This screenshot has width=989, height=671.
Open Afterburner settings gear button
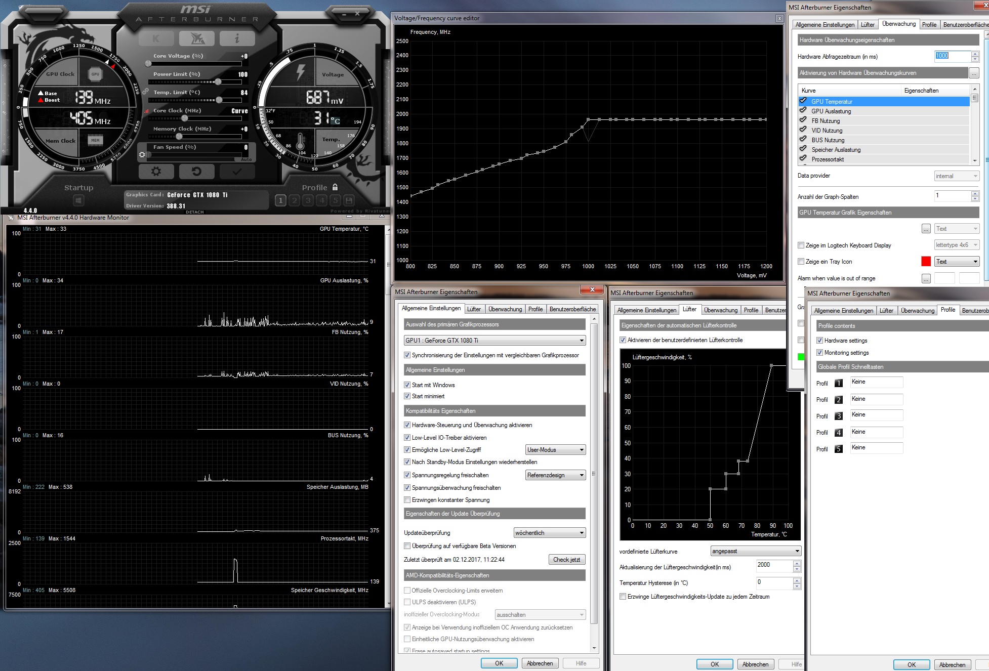pyautogui.click(x=156, y=172)
